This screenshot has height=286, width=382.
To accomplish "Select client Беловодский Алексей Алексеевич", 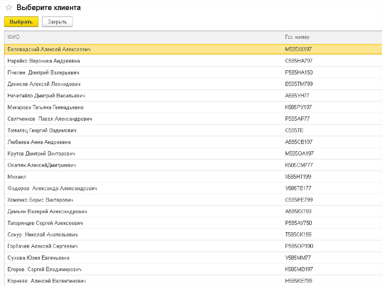I will coord(49,49).
